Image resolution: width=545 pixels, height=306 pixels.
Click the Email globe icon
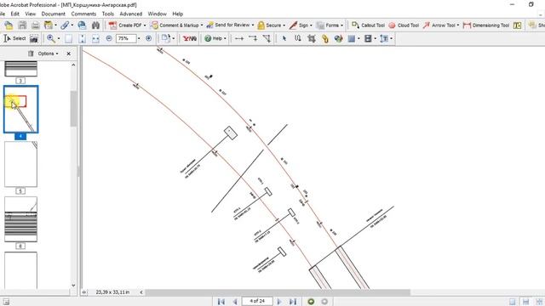coord(82,25)
